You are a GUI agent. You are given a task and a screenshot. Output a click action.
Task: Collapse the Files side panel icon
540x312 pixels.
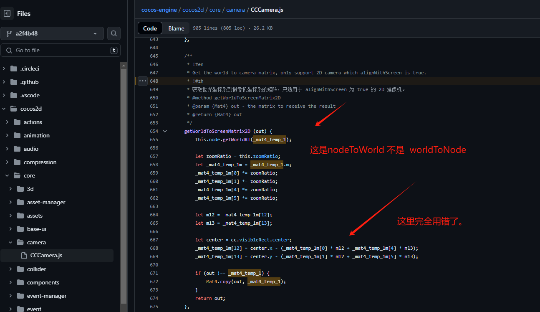click(7, 13)
